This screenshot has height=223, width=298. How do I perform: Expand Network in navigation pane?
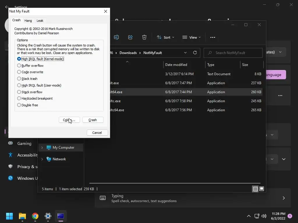pyautogui.click(x=42, y=159)
